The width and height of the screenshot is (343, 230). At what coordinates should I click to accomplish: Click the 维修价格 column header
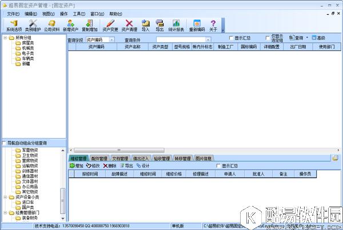coord(174,174)
